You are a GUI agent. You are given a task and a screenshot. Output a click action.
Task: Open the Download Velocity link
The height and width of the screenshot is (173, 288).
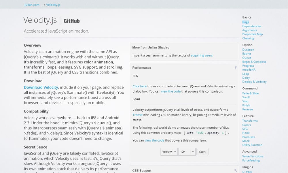41,87
